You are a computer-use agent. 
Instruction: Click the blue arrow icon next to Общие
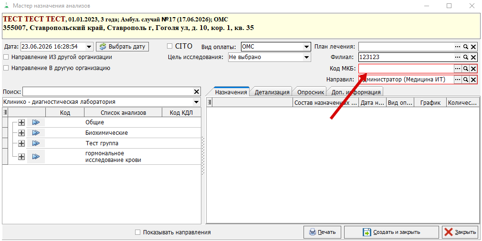pyautogui.click(x=36, y=122)
